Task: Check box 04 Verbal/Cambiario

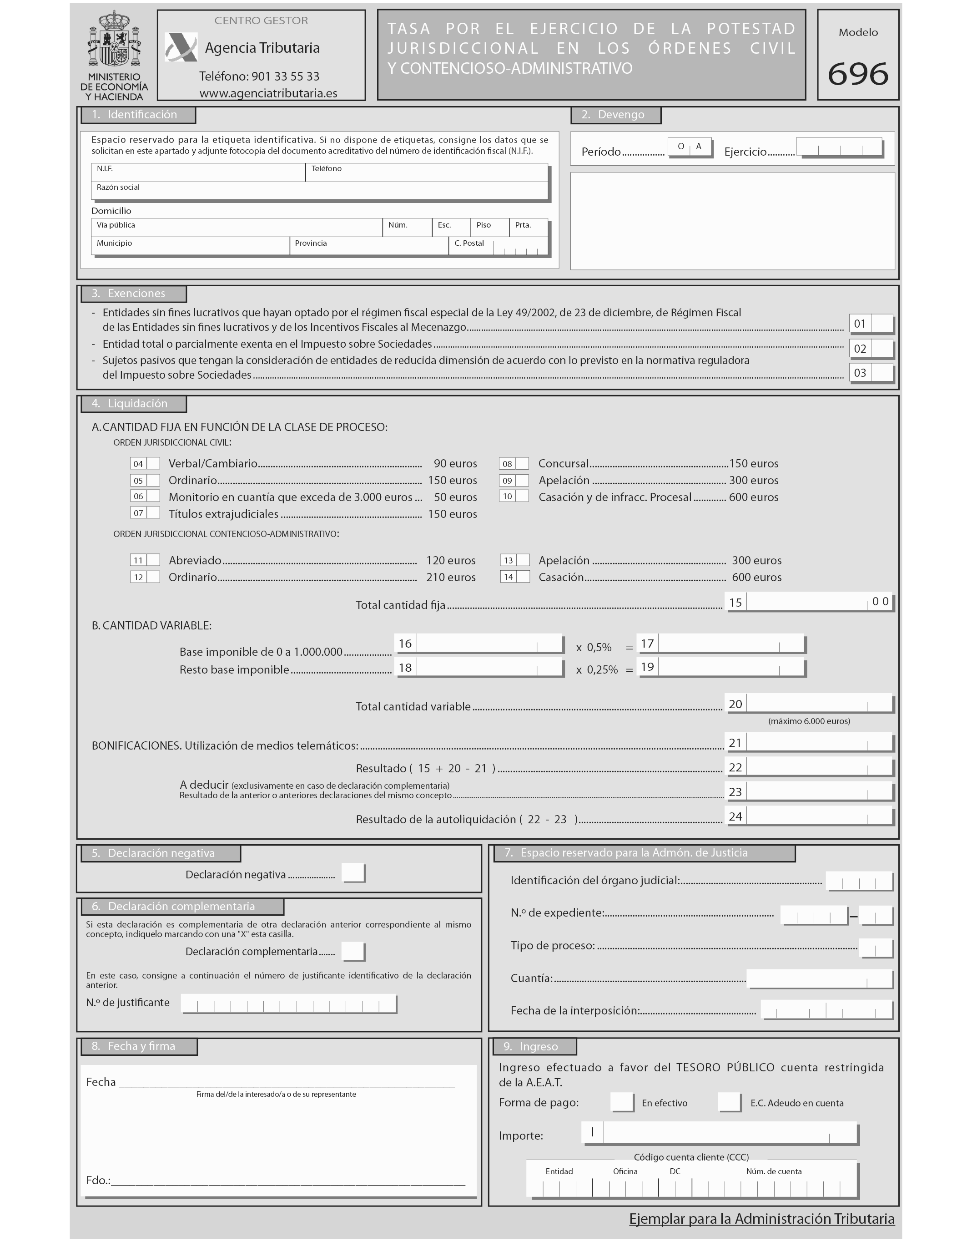Action: tap(153, 463)
